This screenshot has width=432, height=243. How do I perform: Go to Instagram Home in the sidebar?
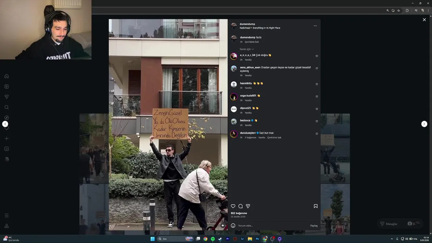click(x=6, y=76)
